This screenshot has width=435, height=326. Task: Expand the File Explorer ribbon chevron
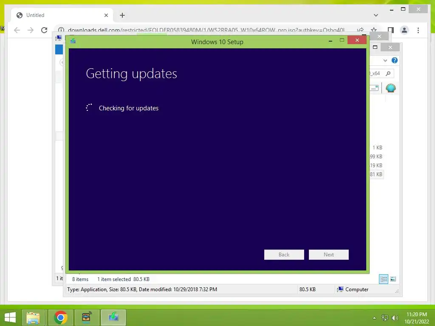(385, 60)
